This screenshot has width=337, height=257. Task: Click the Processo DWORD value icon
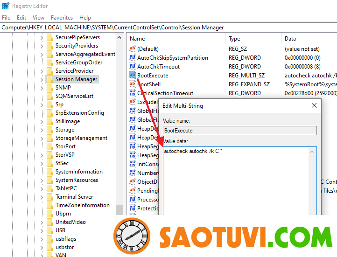pos(133,199)
